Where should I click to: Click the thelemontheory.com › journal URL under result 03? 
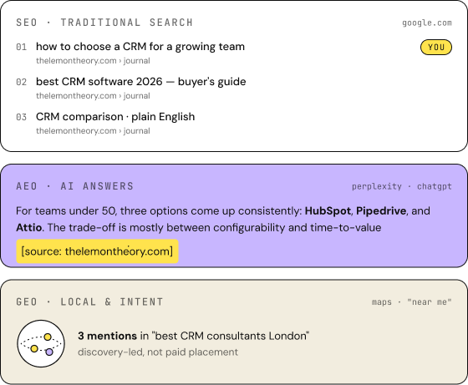point(93,131)
